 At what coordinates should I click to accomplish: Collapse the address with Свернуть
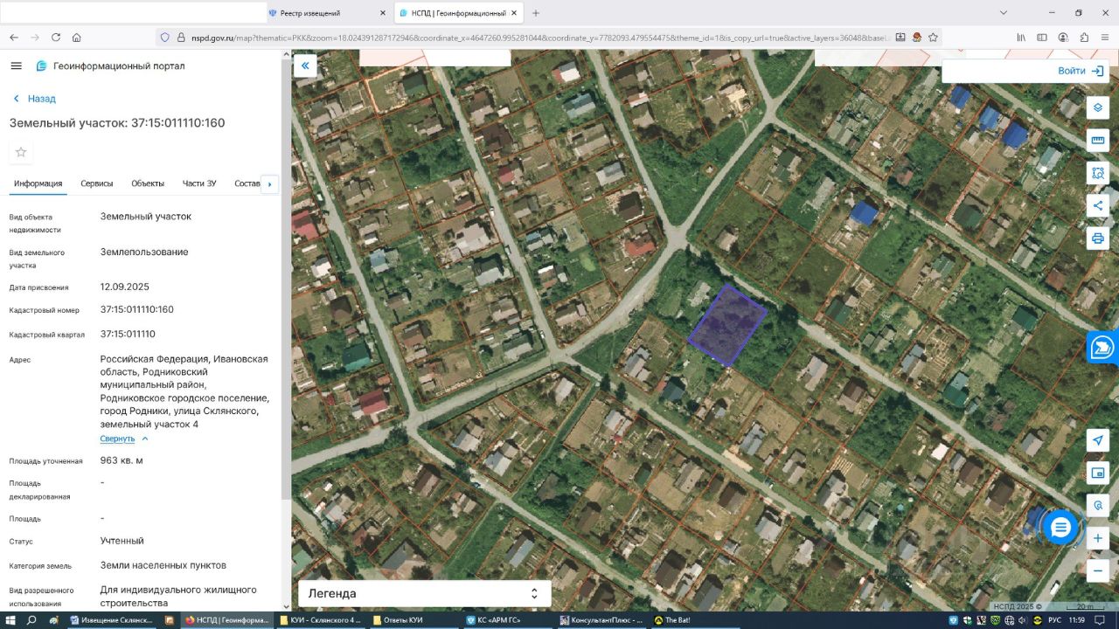tap(124, 439)
